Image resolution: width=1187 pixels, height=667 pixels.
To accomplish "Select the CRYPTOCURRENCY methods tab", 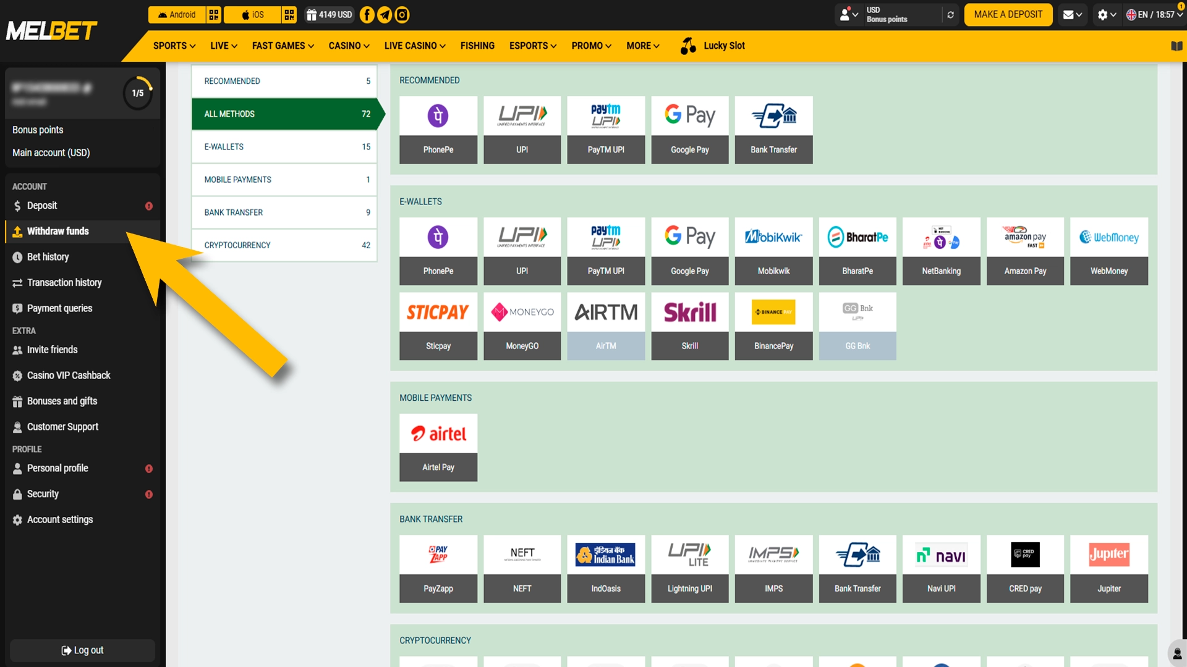I will [284, 245].
